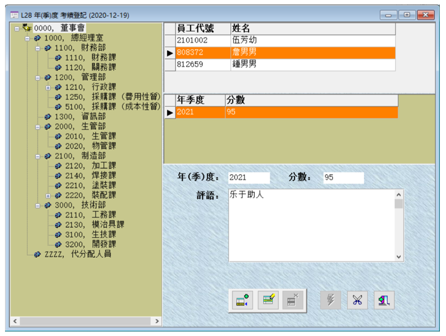Click row selector beside 812659
The width and height of the screenshot is (446, 336).
click(170, 65)
